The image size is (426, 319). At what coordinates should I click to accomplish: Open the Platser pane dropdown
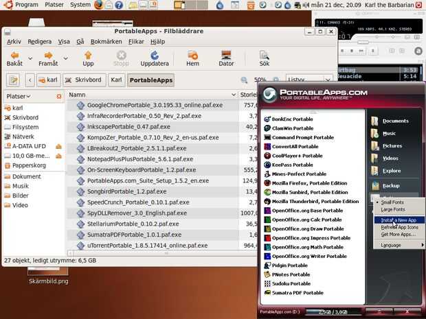[x=19, y=96]
